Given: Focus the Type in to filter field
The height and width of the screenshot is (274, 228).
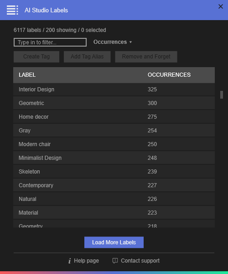Looking at the screenshot, I should coord(50,42).
